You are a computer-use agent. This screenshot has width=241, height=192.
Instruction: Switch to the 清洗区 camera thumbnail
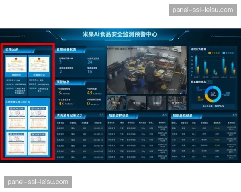(137, 103)
